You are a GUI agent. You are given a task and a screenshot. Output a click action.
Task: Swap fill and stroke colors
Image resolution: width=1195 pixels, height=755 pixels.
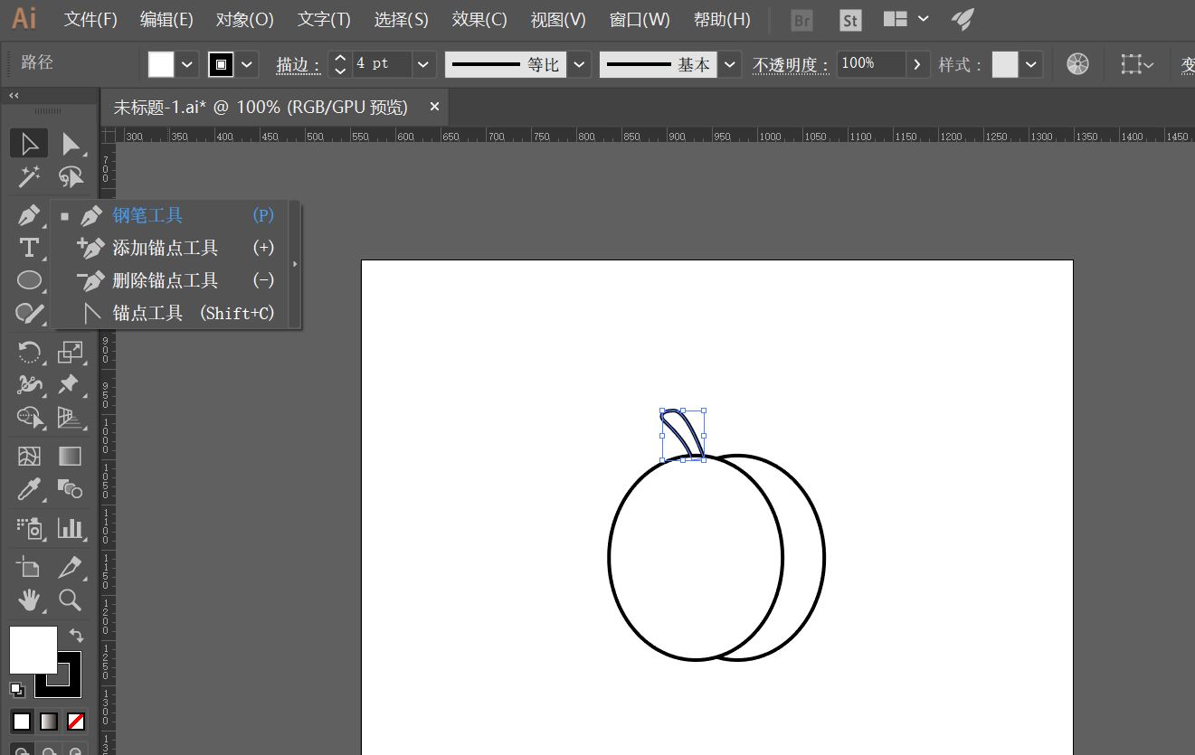(x=77, y=636)
